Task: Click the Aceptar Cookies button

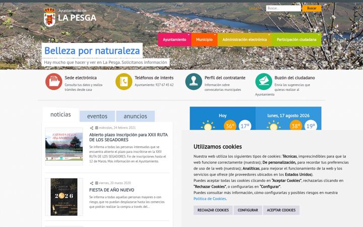Action: pos(281,210)
